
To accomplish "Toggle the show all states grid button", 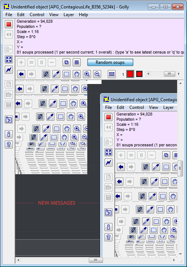I will point(112,74).
